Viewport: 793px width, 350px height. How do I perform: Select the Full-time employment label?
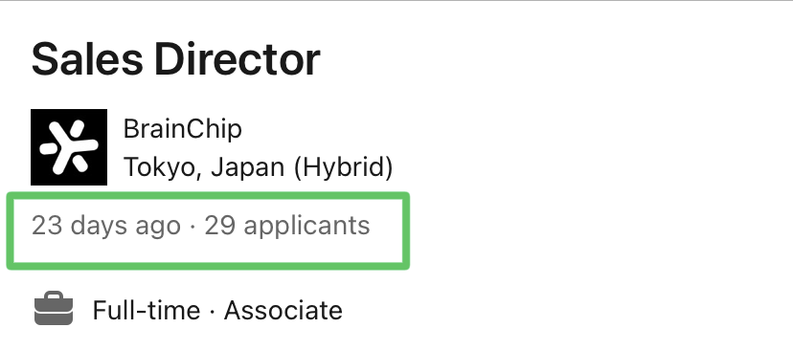147,310
